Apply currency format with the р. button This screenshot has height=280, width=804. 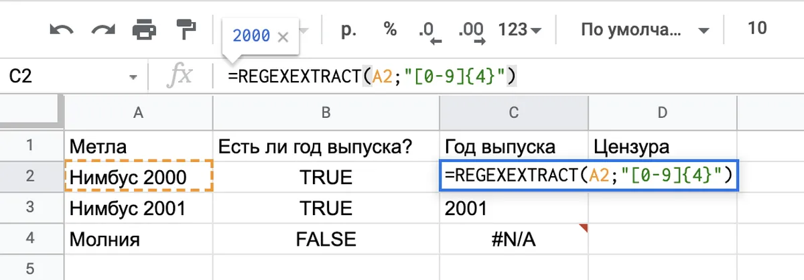[349, 29]
